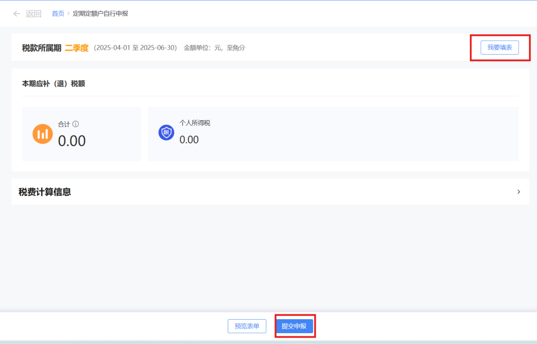Viewport: 537px width, 344px height.
Task: Click the 本期应补（退）税额 heading
Action: (53, 84)
